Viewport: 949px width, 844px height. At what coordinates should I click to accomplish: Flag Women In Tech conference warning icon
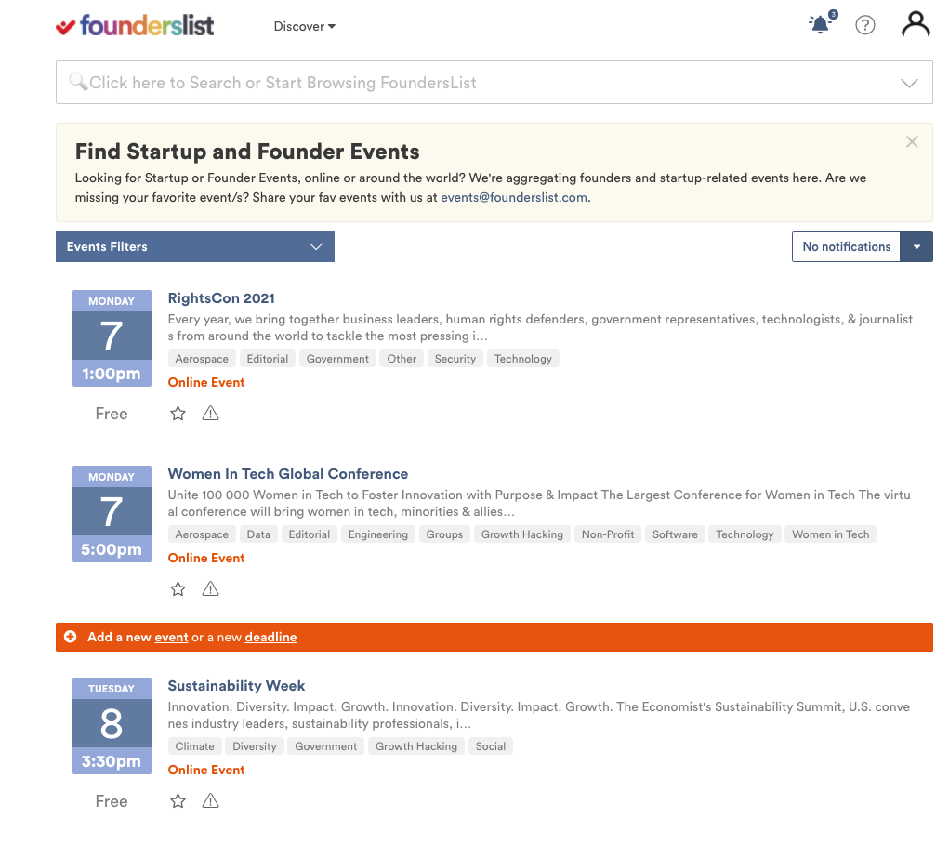coord(210,589)
